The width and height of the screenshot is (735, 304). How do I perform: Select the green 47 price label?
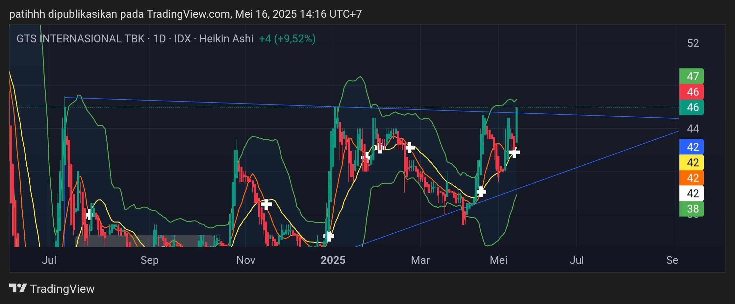692,76
